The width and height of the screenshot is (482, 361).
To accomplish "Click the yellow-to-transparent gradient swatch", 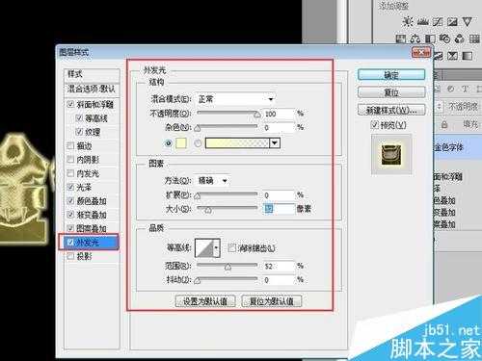I will (x=237, y=143).
